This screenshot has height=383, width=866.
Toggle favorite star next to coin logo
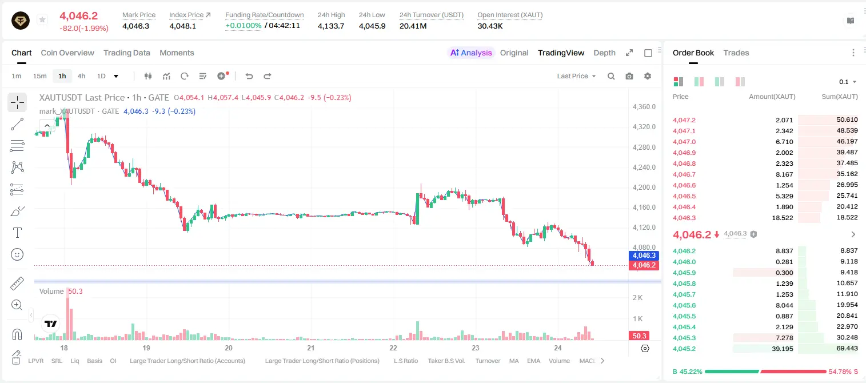tap(42, 20)
